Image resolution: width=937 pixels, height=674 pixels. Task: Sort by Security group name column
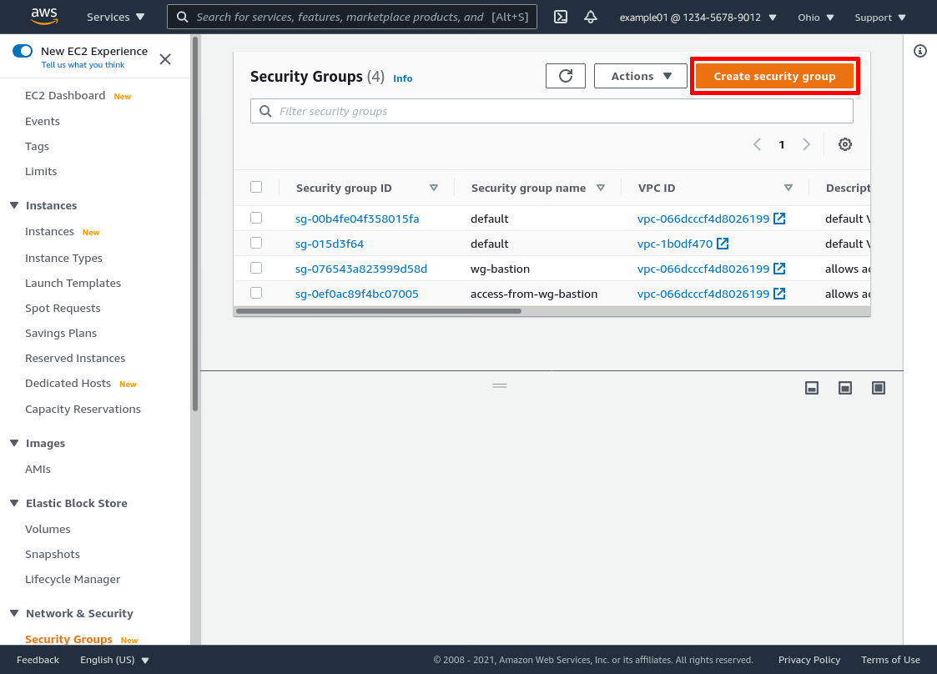click(x=601, y=188)
